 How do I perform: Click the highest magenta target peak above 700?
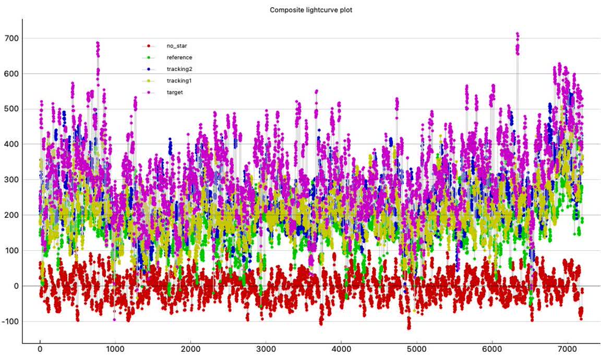click(517, 35)
